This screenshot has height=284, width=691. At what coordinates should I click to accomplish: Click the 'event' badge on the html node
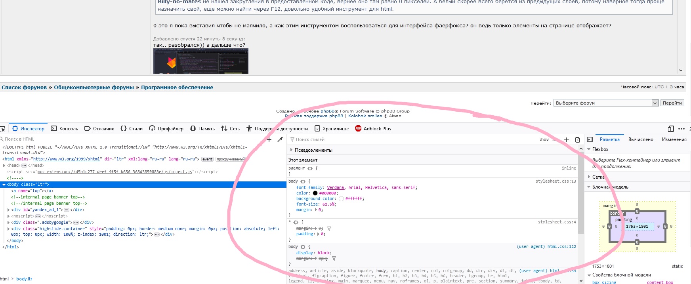pos(208,159)
